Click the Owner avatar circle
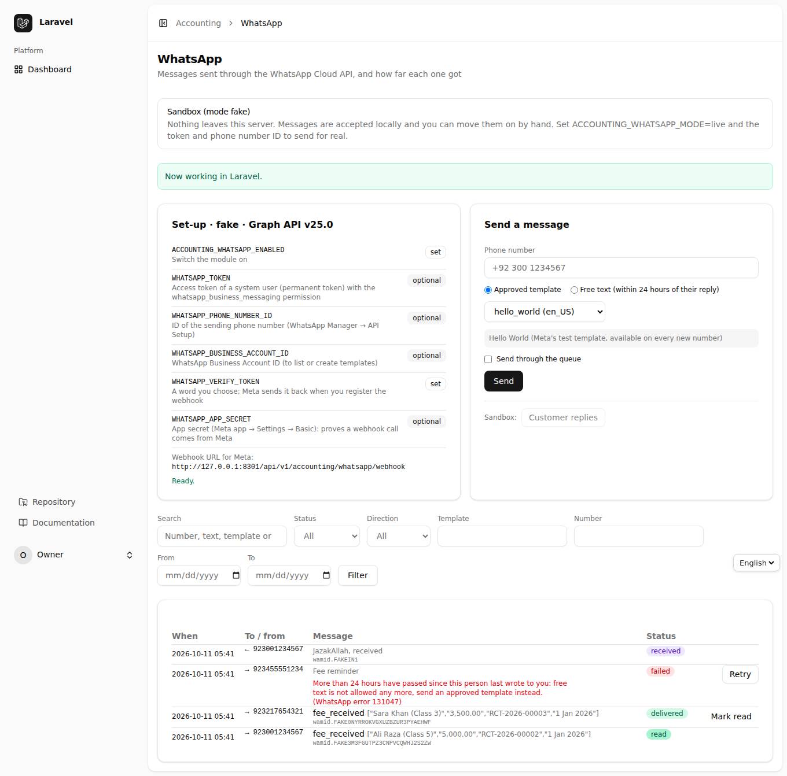 click(x=23, y=555)
